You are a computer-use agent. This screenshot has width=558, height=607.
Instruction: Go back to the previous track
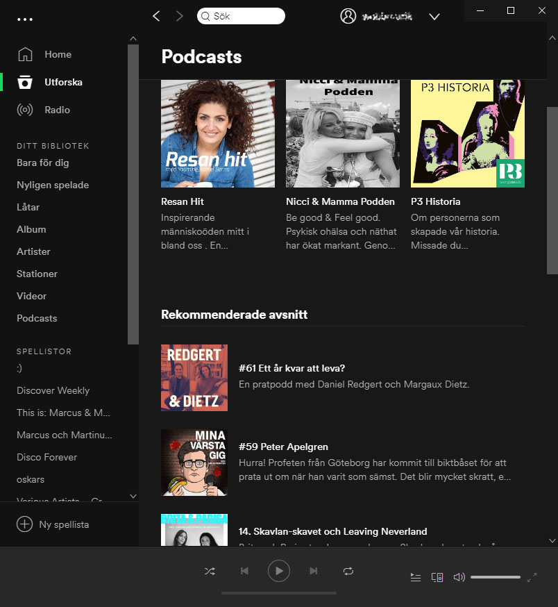pos(244,571)
